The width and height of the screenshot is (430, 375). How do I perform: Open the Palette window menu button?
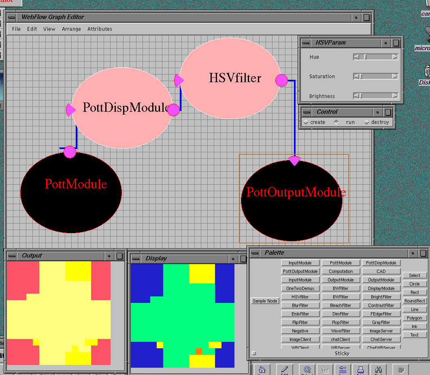click(x=255, y=253)
